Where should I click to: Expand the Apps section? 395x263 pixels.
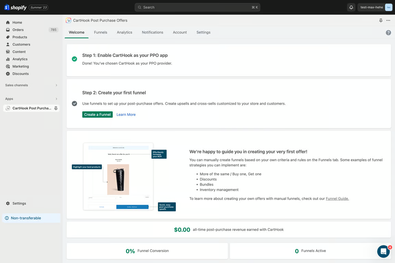31,99
